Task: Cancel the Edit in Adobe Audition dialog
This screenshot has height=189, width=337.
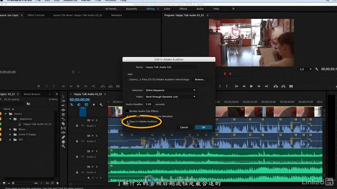Action: click(x=184, y=127)
